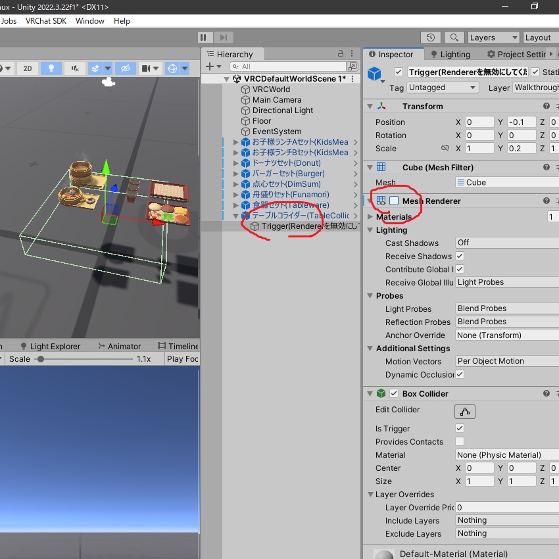Click the Position Y input field
Image resolution: width=559 pixels, height=559 pixels.
(x=521, y=122)
